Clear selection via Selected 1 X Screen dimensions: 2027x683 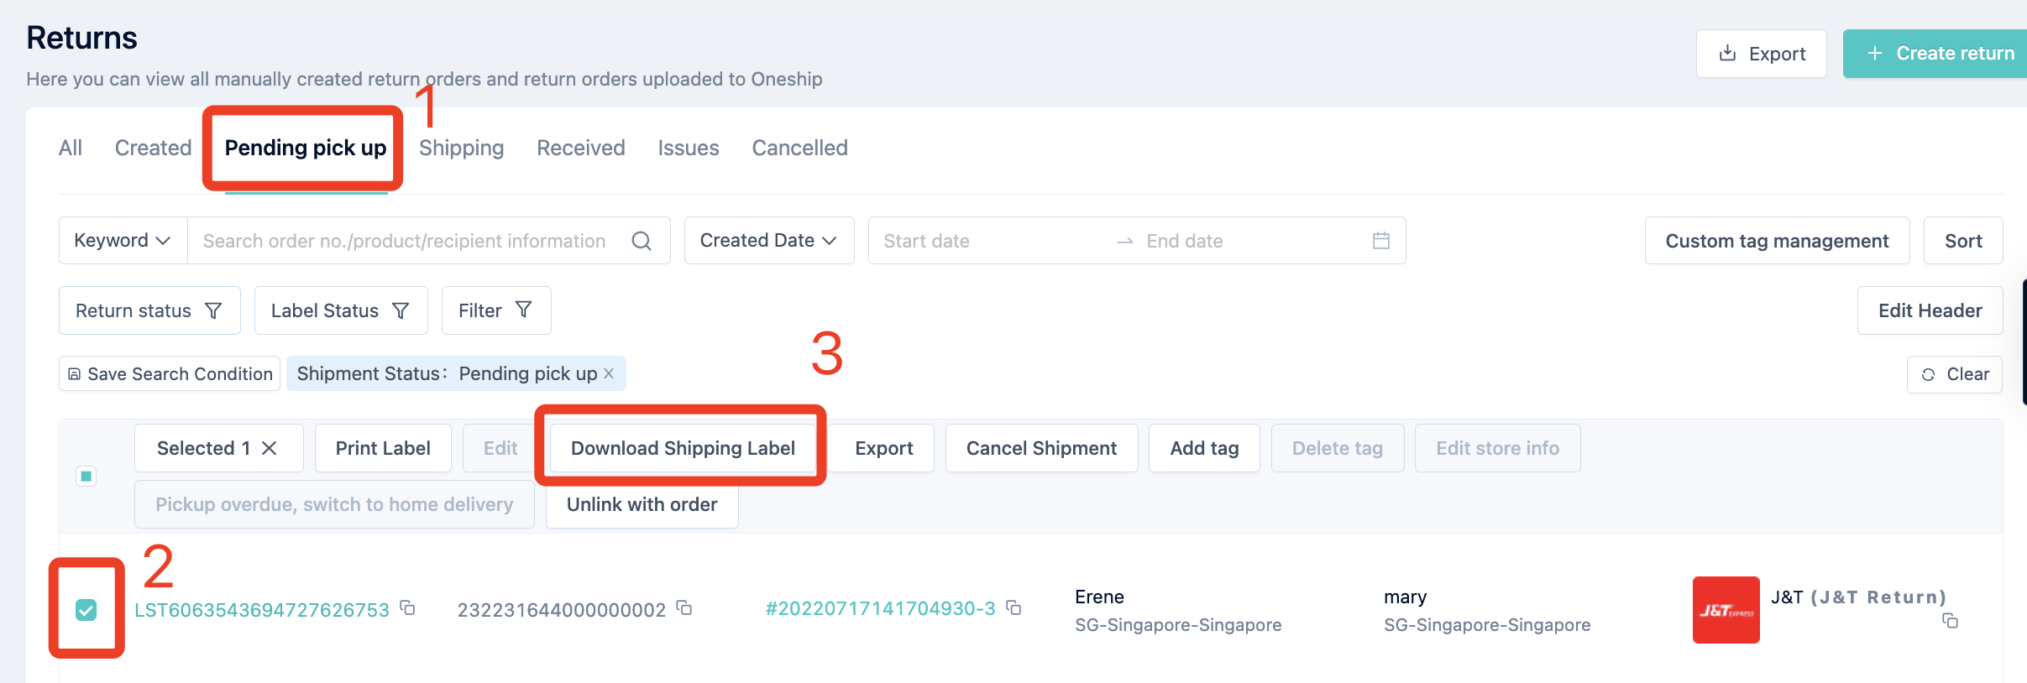click(269, 448)
